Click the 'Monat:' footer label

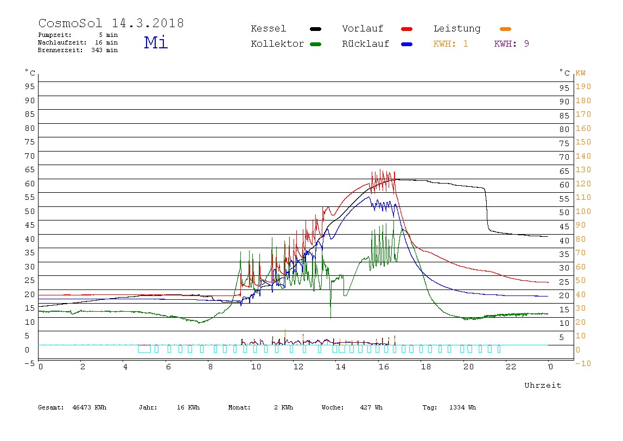pyautogui.click(x=239, y=407)
